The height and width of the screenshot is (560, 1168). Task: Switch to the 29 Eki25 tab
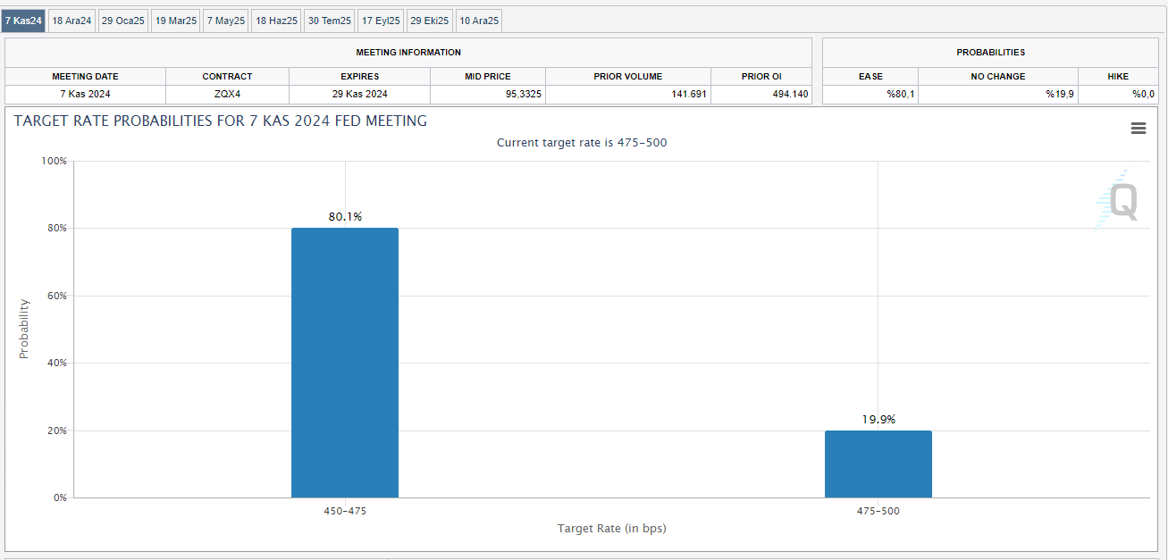[x=429, y=21]
